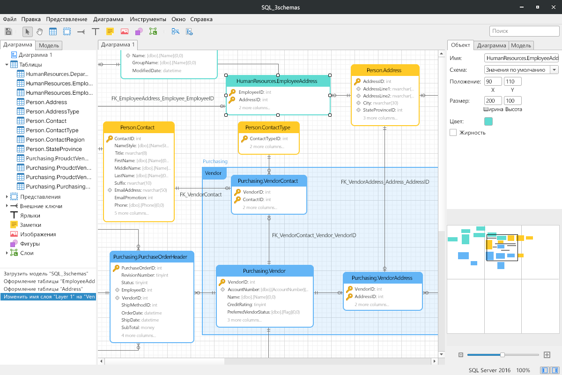Click the auto layout toolbar icon
This screenshot has width=562, height=375.
175,31
